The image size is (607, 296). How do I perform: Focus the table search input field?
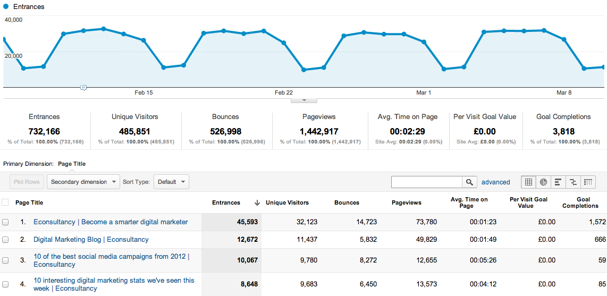[x=426, y=182]
